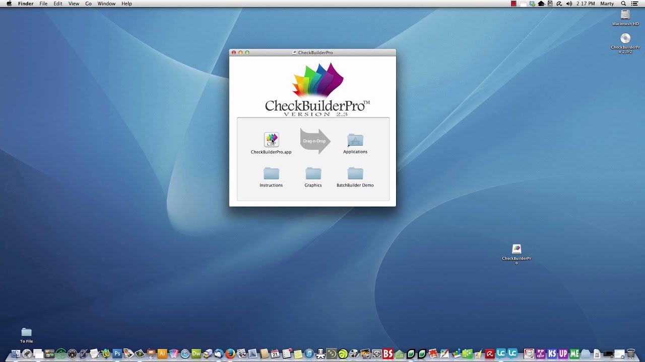Open the Finder menu
This screenshot has height=362, width=645.
coord(26,4)
